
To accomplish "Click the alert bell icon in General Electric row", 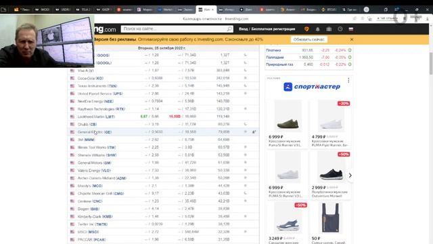I will pyautogui.click(x=254, y=132).
